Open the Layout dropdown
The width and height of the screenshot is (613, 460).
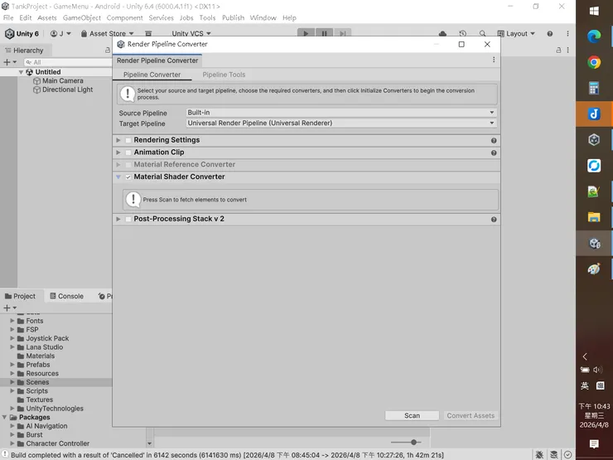point(515,34)
